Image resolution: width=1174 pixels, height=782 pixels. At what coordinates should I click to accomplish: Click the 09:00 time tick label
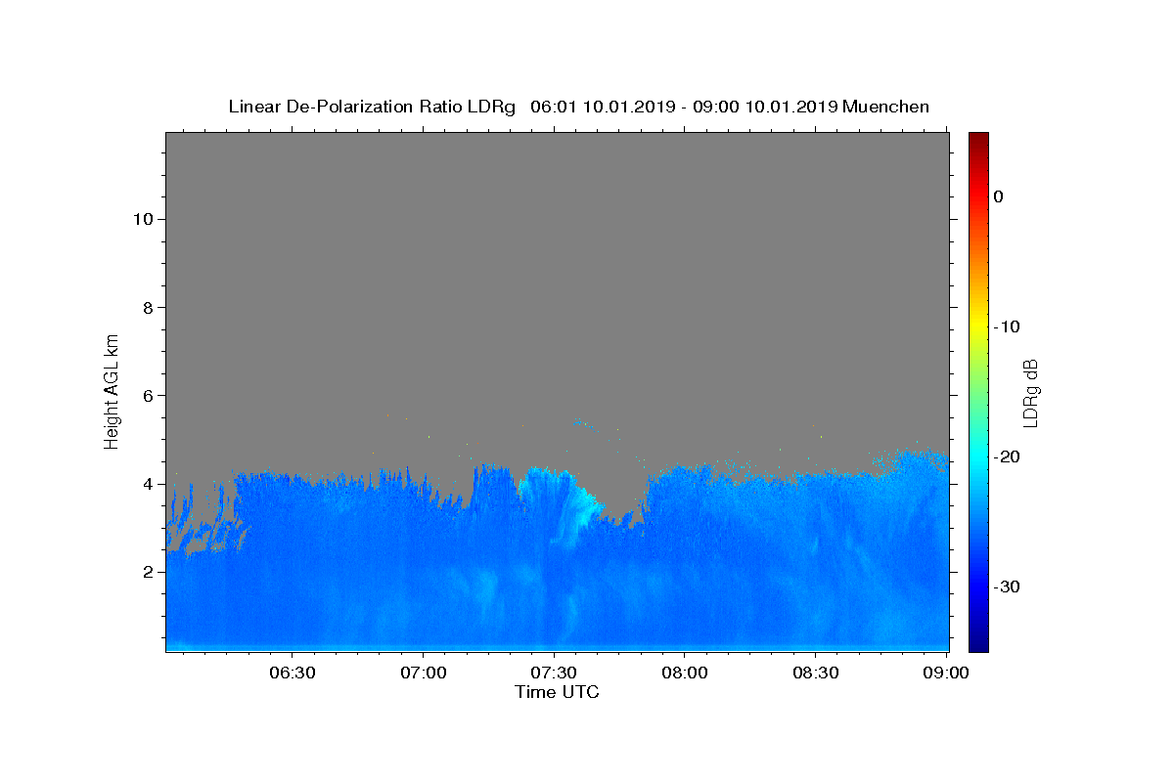click(946, 673)
